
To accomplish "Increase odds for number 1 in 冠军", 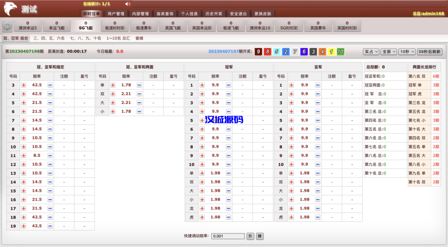I will pos(202,85).
